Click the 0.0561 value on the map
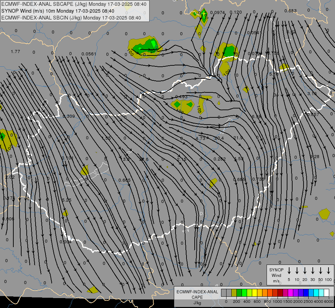This screenshot has height=308, width=335. pos(89,54)
